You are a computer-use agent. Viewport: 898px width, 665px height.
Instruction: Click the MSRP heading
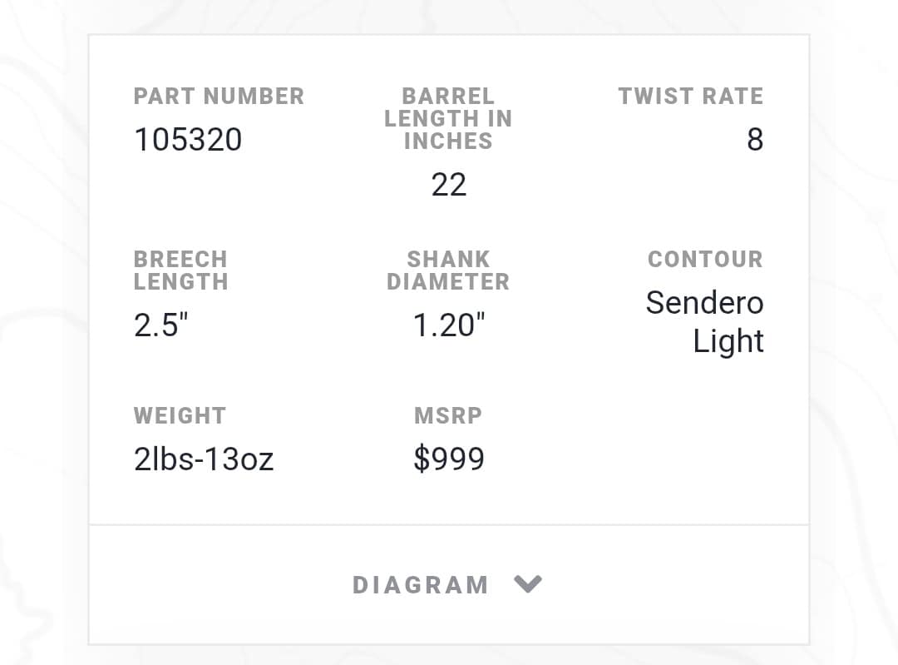coord(448,415)
